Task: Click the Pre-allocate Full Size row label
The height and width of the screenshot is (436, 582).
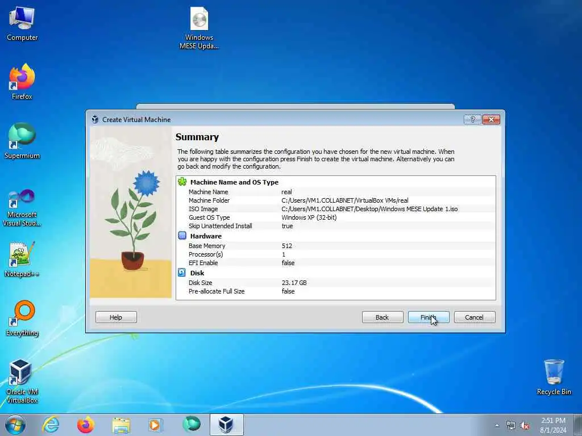Action: [217, 291]
